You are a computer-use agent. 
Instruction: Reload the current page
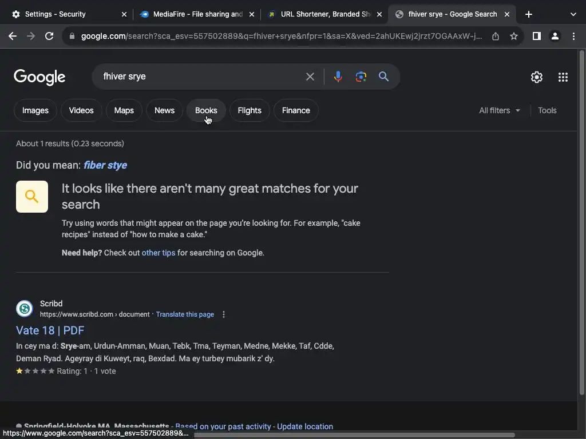49,36
